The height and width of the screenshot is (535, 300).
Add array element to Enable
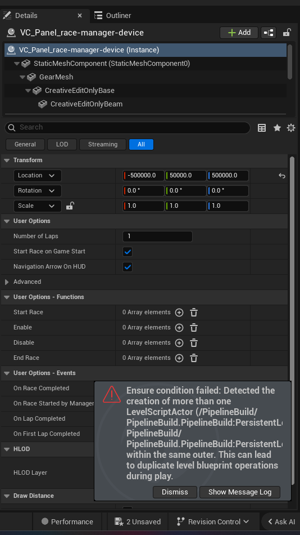coord(179,328)
